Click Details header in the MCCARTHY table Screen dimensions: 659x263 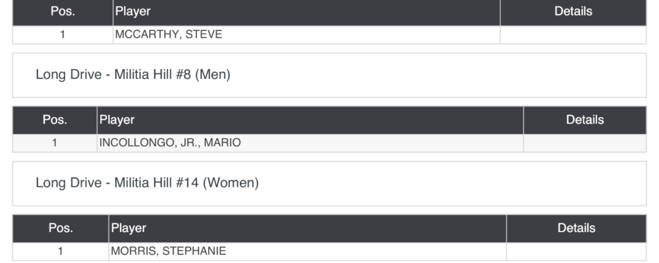pos(573,11)
